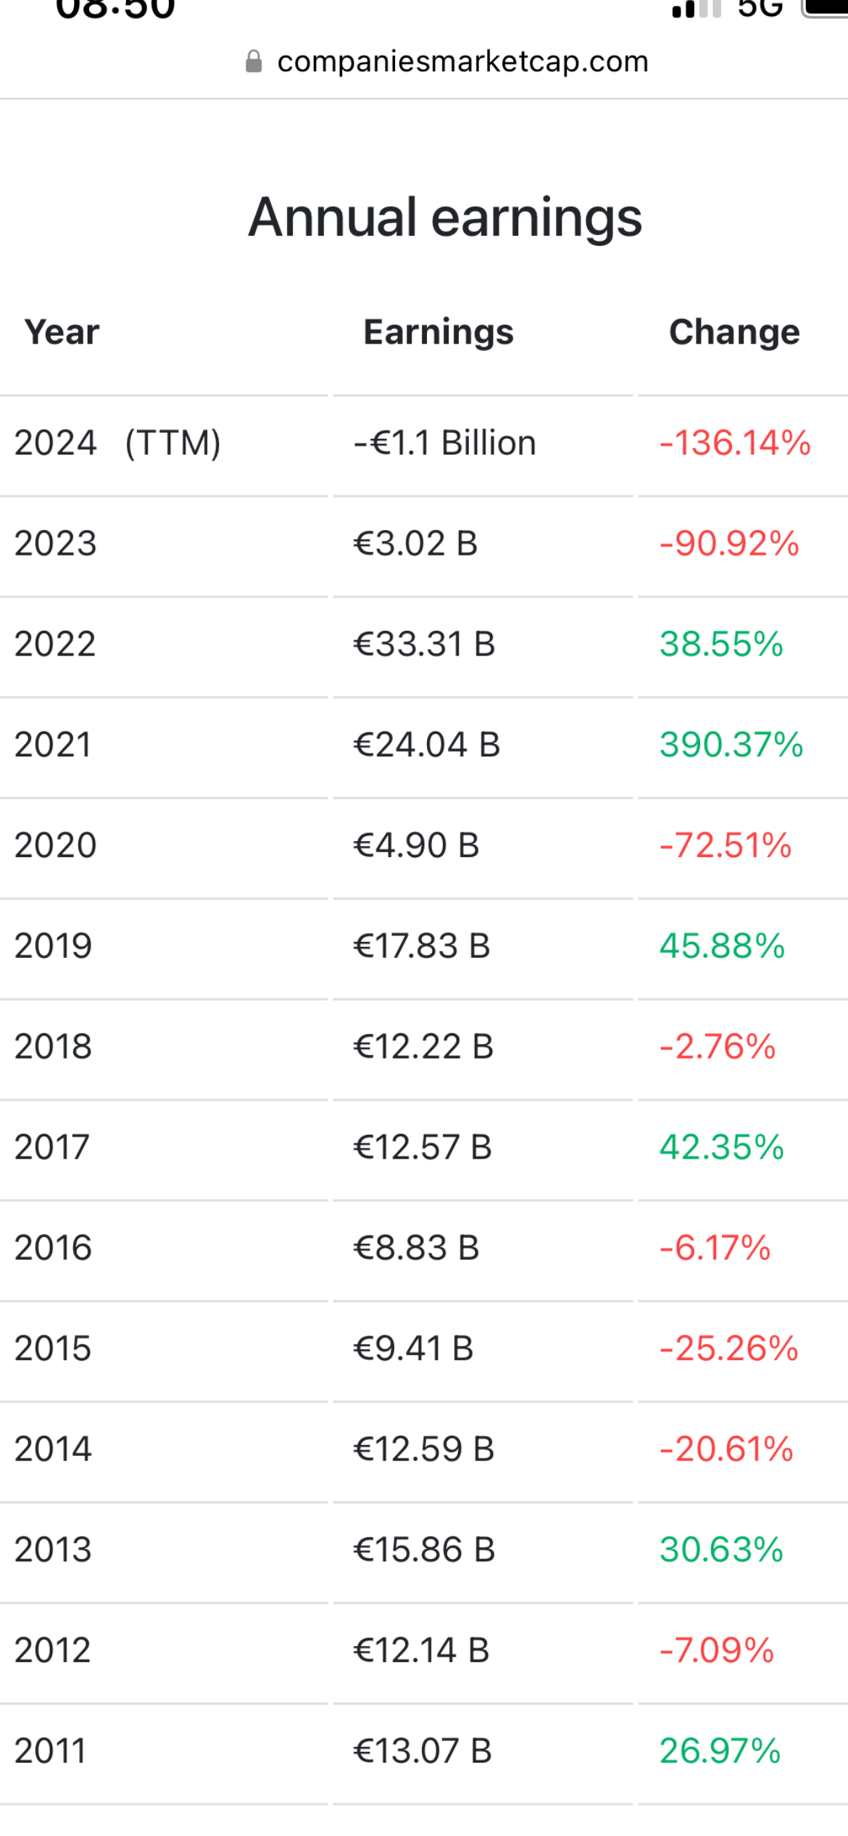Screen dimensions: 848x1836
Task: Select the 2020 year row label
Action: (x=55, y=845)
